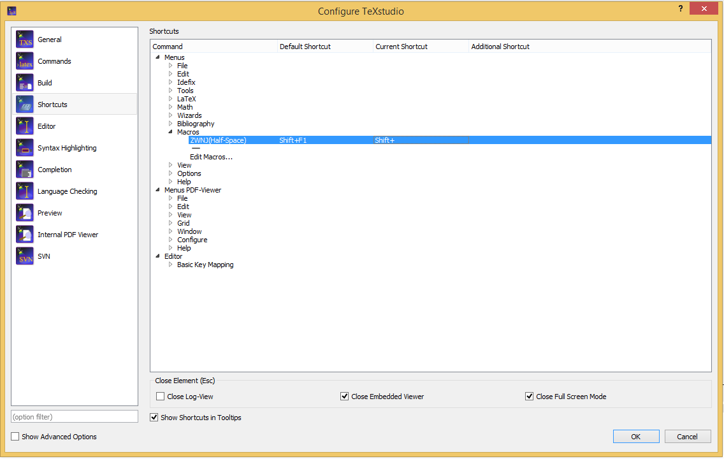The width and height of the screenshot is (724, 459).
Task: Toggle Show Advanced Options checkbox
Action: tap(15, 437)
